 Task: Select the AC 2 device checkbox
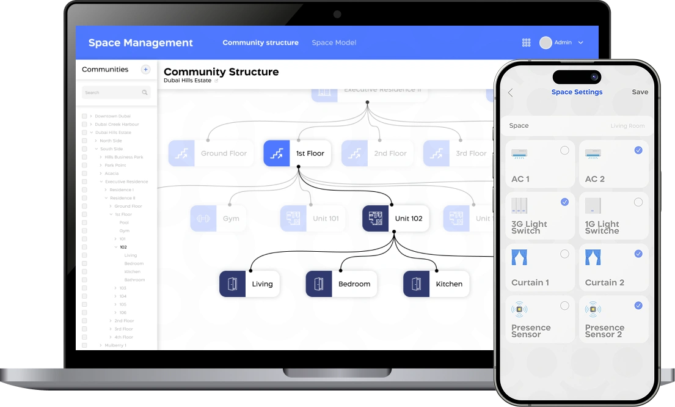click(x=638, y=149)
